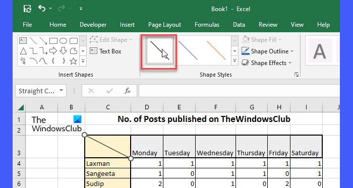
Task: Select column G header
Action: (252, 107)
